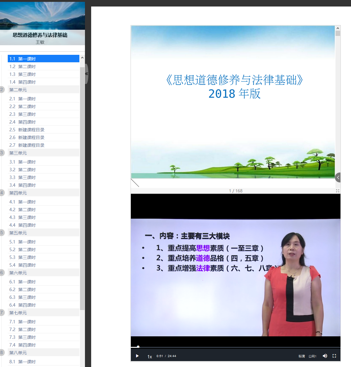Collapse the left course sidebar
The width and height of the screenshot is (351, 367).
tap(87, 74)
